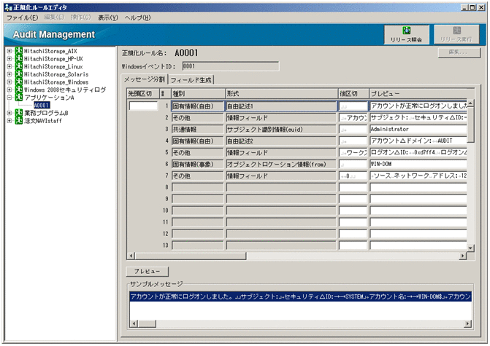Collapse the アプリケーションA tree node
Image resolution: width=490 pixels, height=346 pixels.
pos(9,97)
